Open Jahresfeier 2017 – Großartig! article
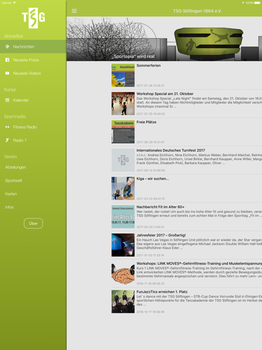The image size is (262, 350). (x=161, y=235)
